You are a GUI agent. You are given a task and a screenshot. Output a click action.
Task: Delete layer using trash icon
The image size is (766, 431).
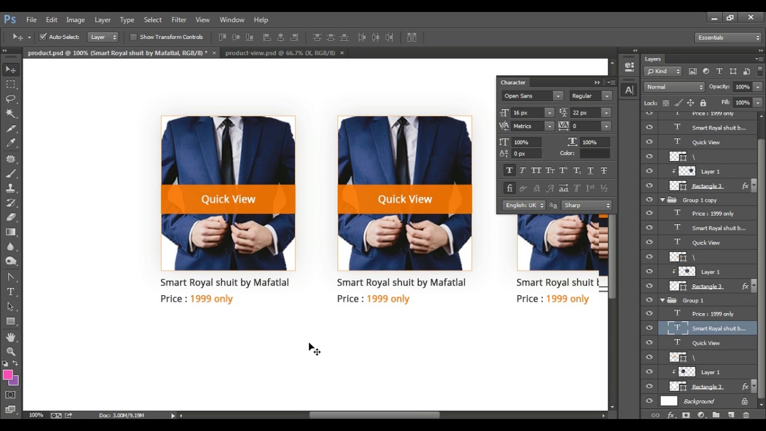click(746, 415)
